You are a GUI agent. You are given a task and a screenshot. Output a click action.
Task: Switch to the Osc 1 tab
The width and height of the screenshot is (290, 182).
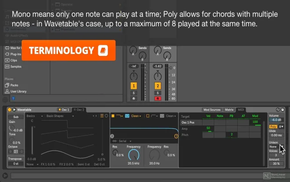(x=64, y=110)
